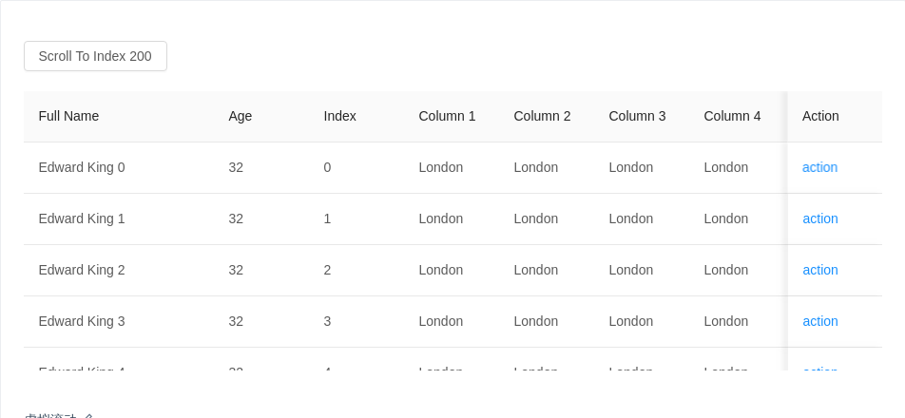Click the Full Name column header
The image size is (905, 418).
pos(68,116)
